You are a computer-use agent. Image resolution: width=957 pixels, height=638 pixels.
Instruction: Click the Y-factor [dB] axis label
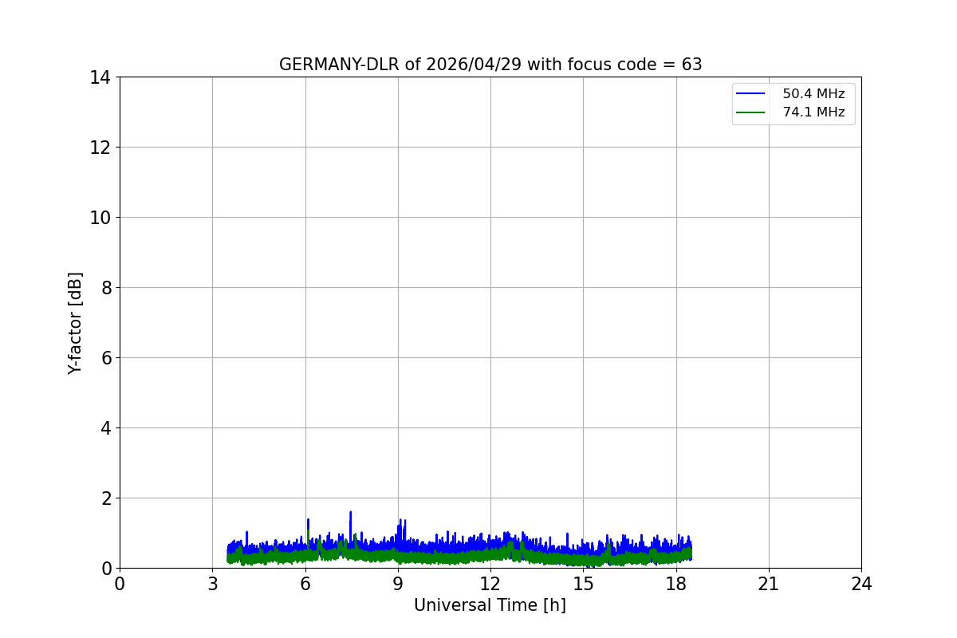(x=75, y=323)
